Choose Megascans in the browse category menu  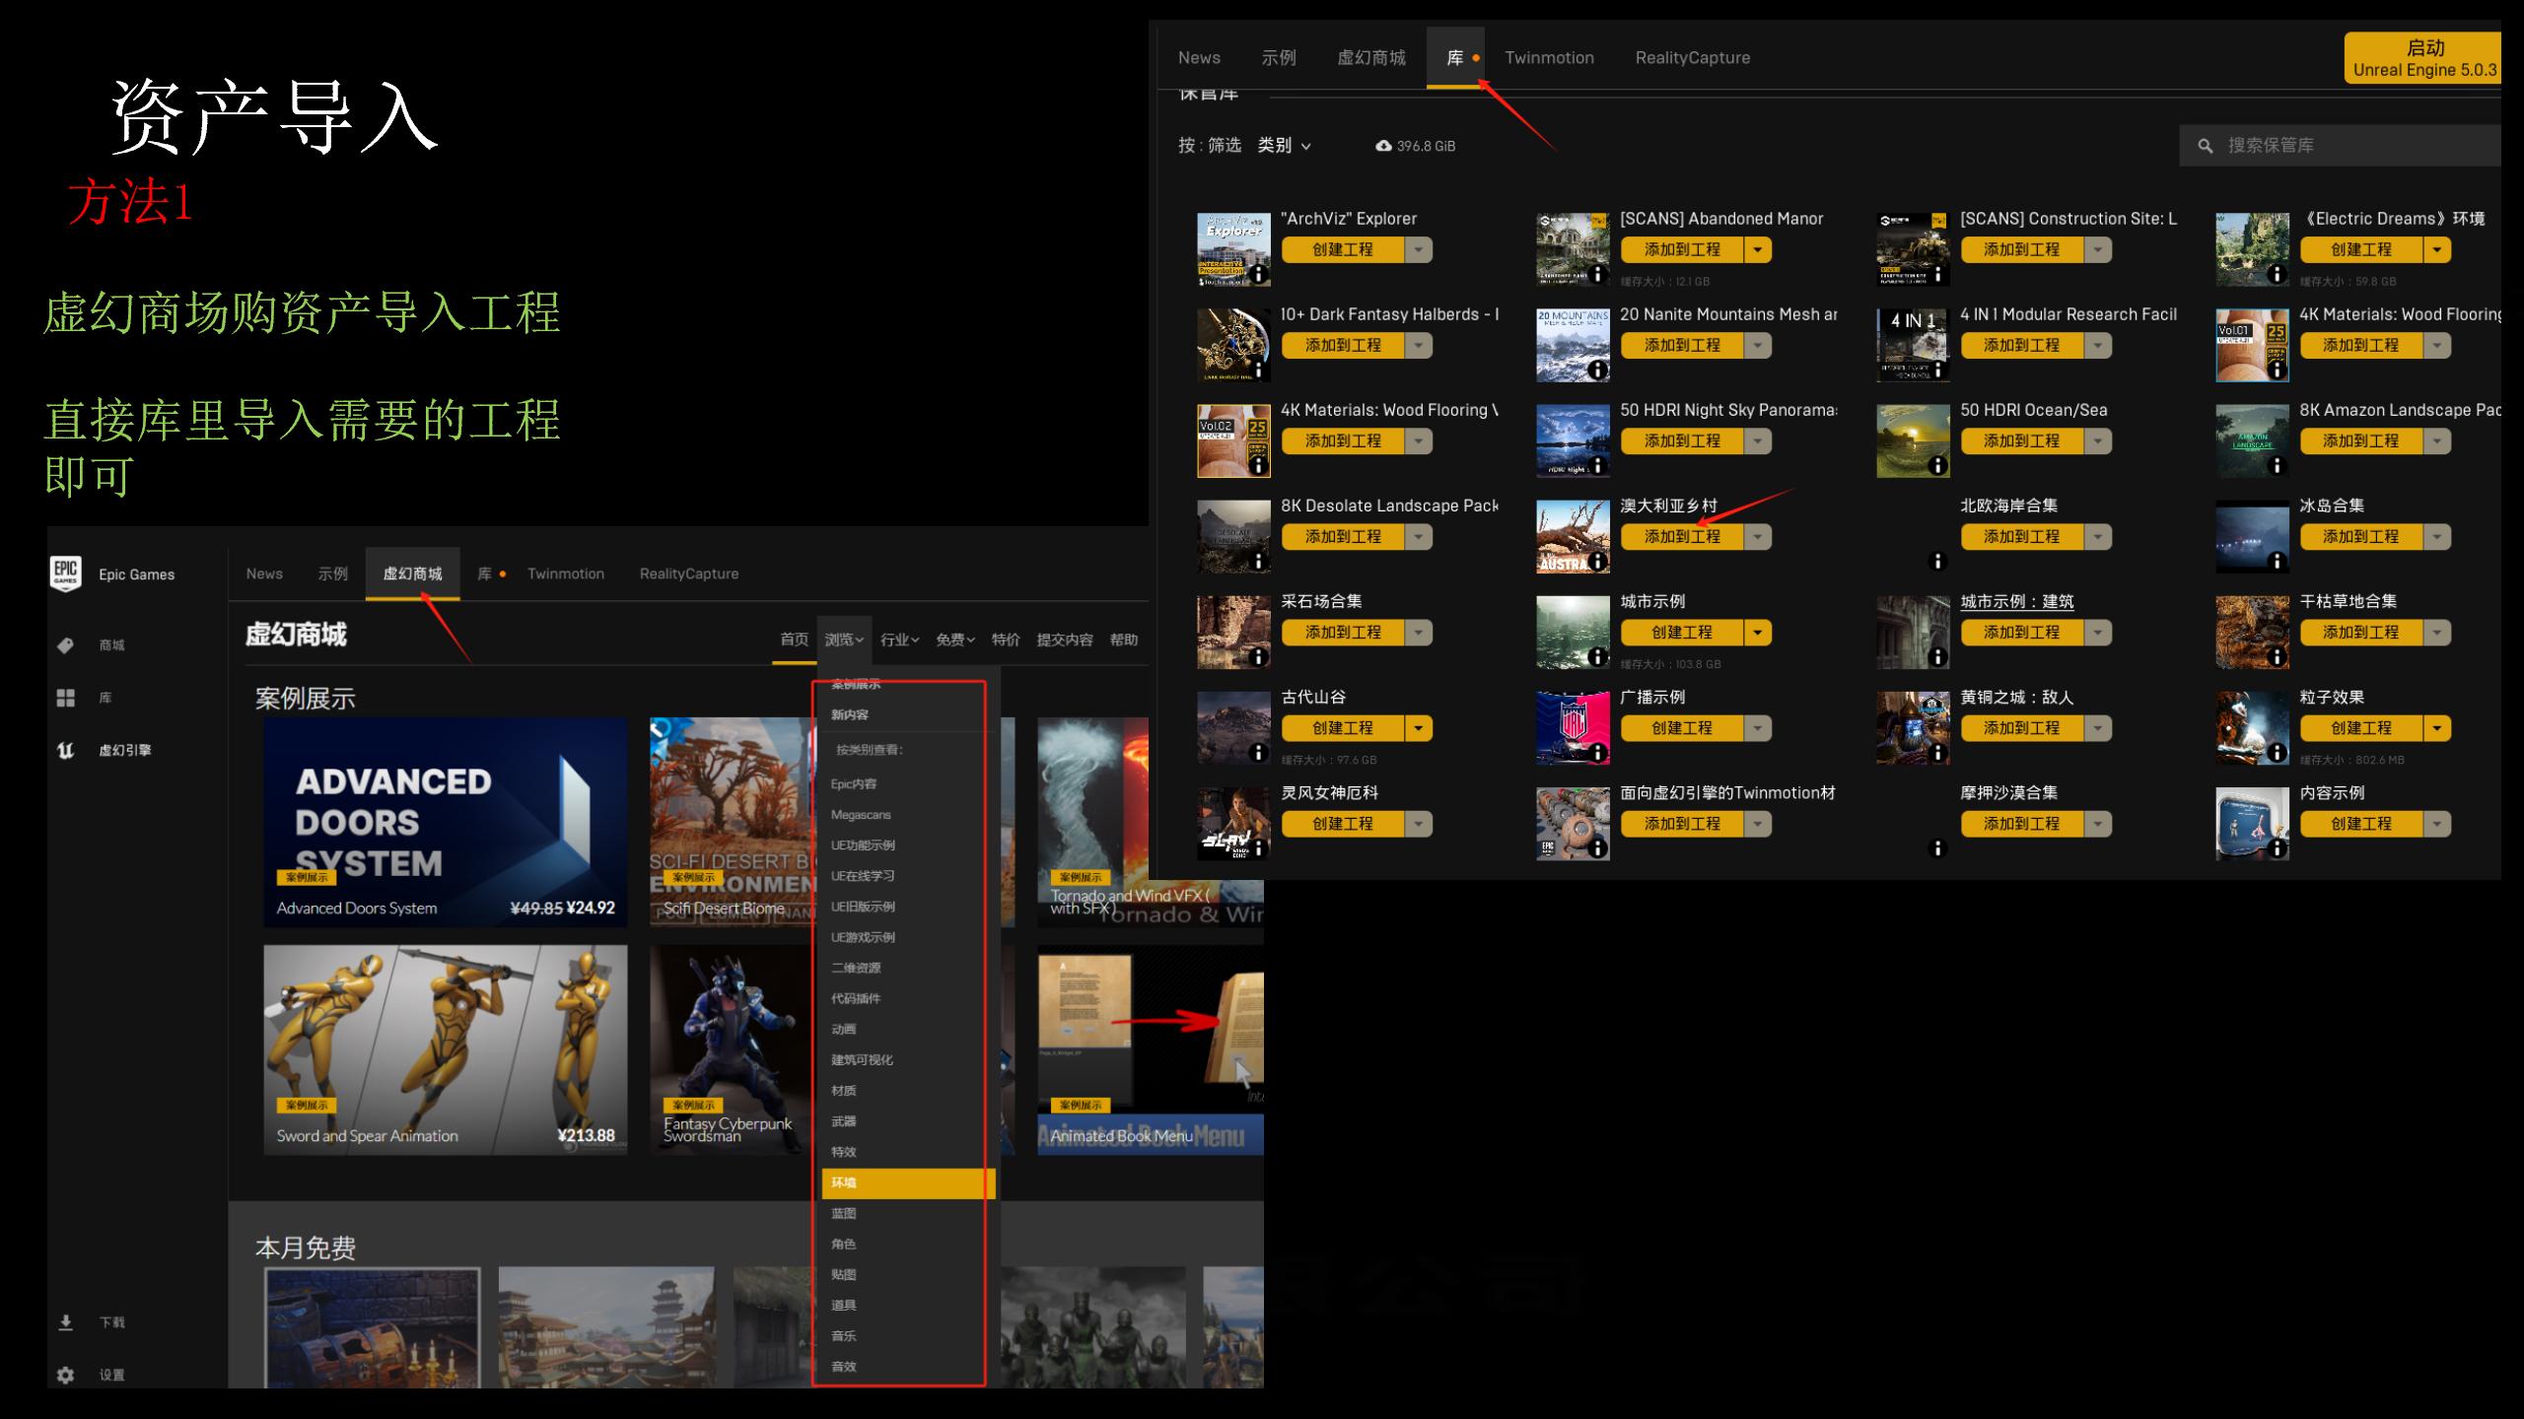pyautogui.click(x=861, y=815)
